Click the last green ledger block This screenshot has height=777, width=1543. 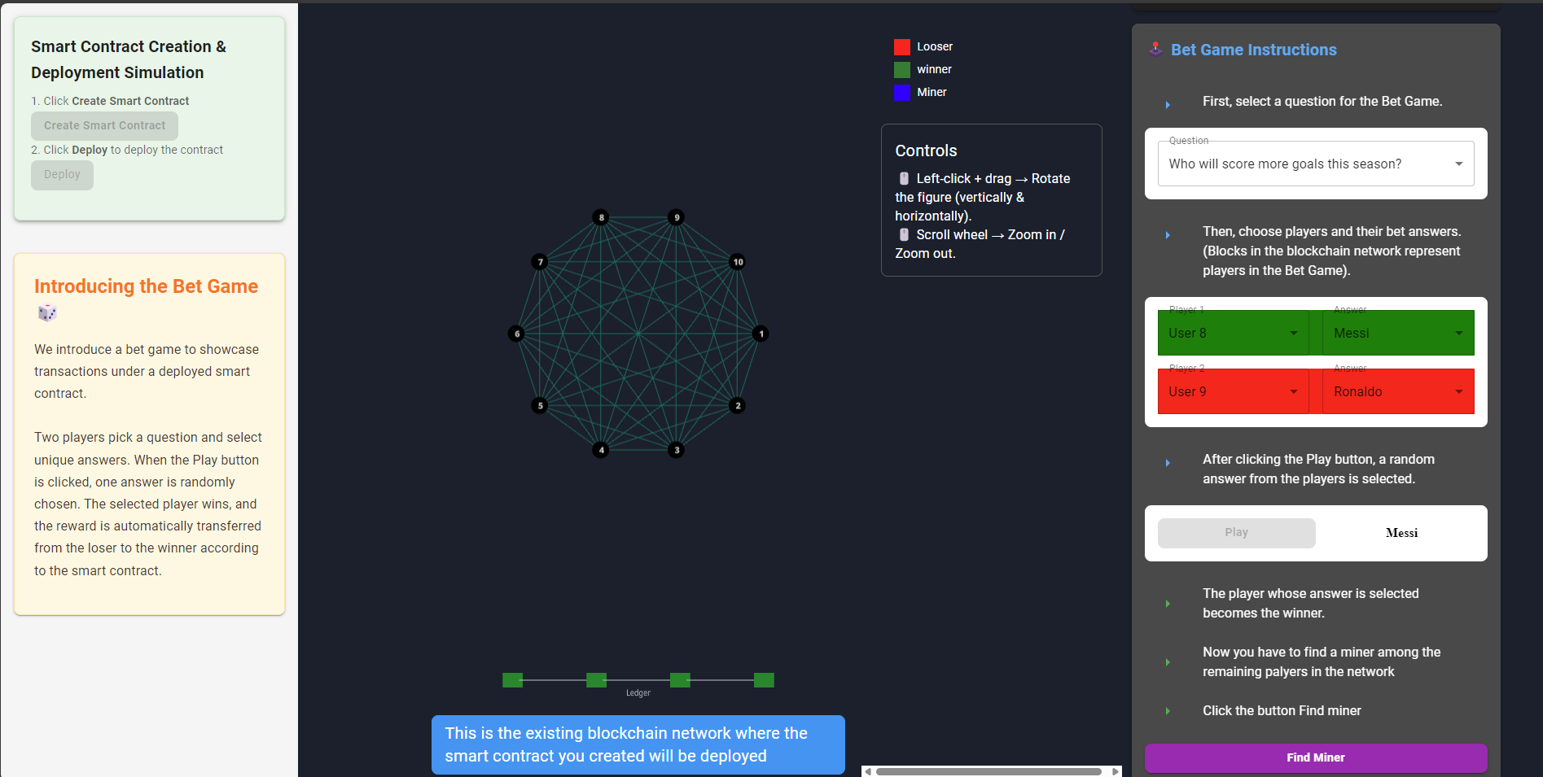point(764,680)
